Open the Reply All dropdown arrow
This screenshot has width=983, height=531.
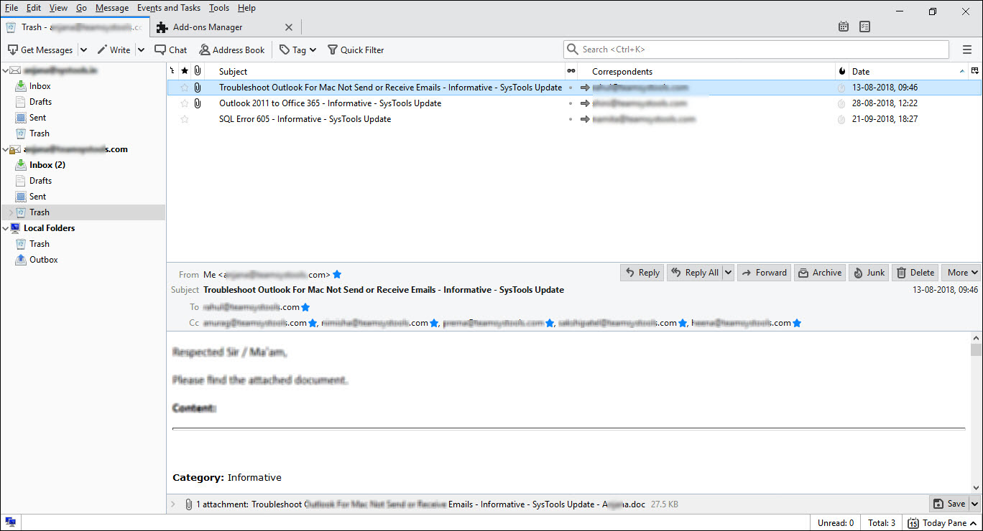(x=728, y=273)
